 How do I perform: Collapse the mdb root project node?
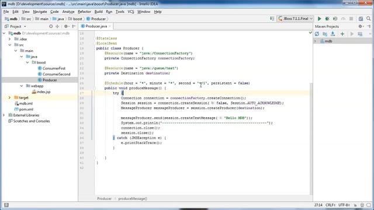tap(4, 33)
